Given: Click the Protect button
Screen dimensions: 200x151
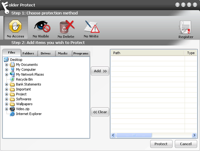Looking at the screenshot, I should [x=161, y=144].
